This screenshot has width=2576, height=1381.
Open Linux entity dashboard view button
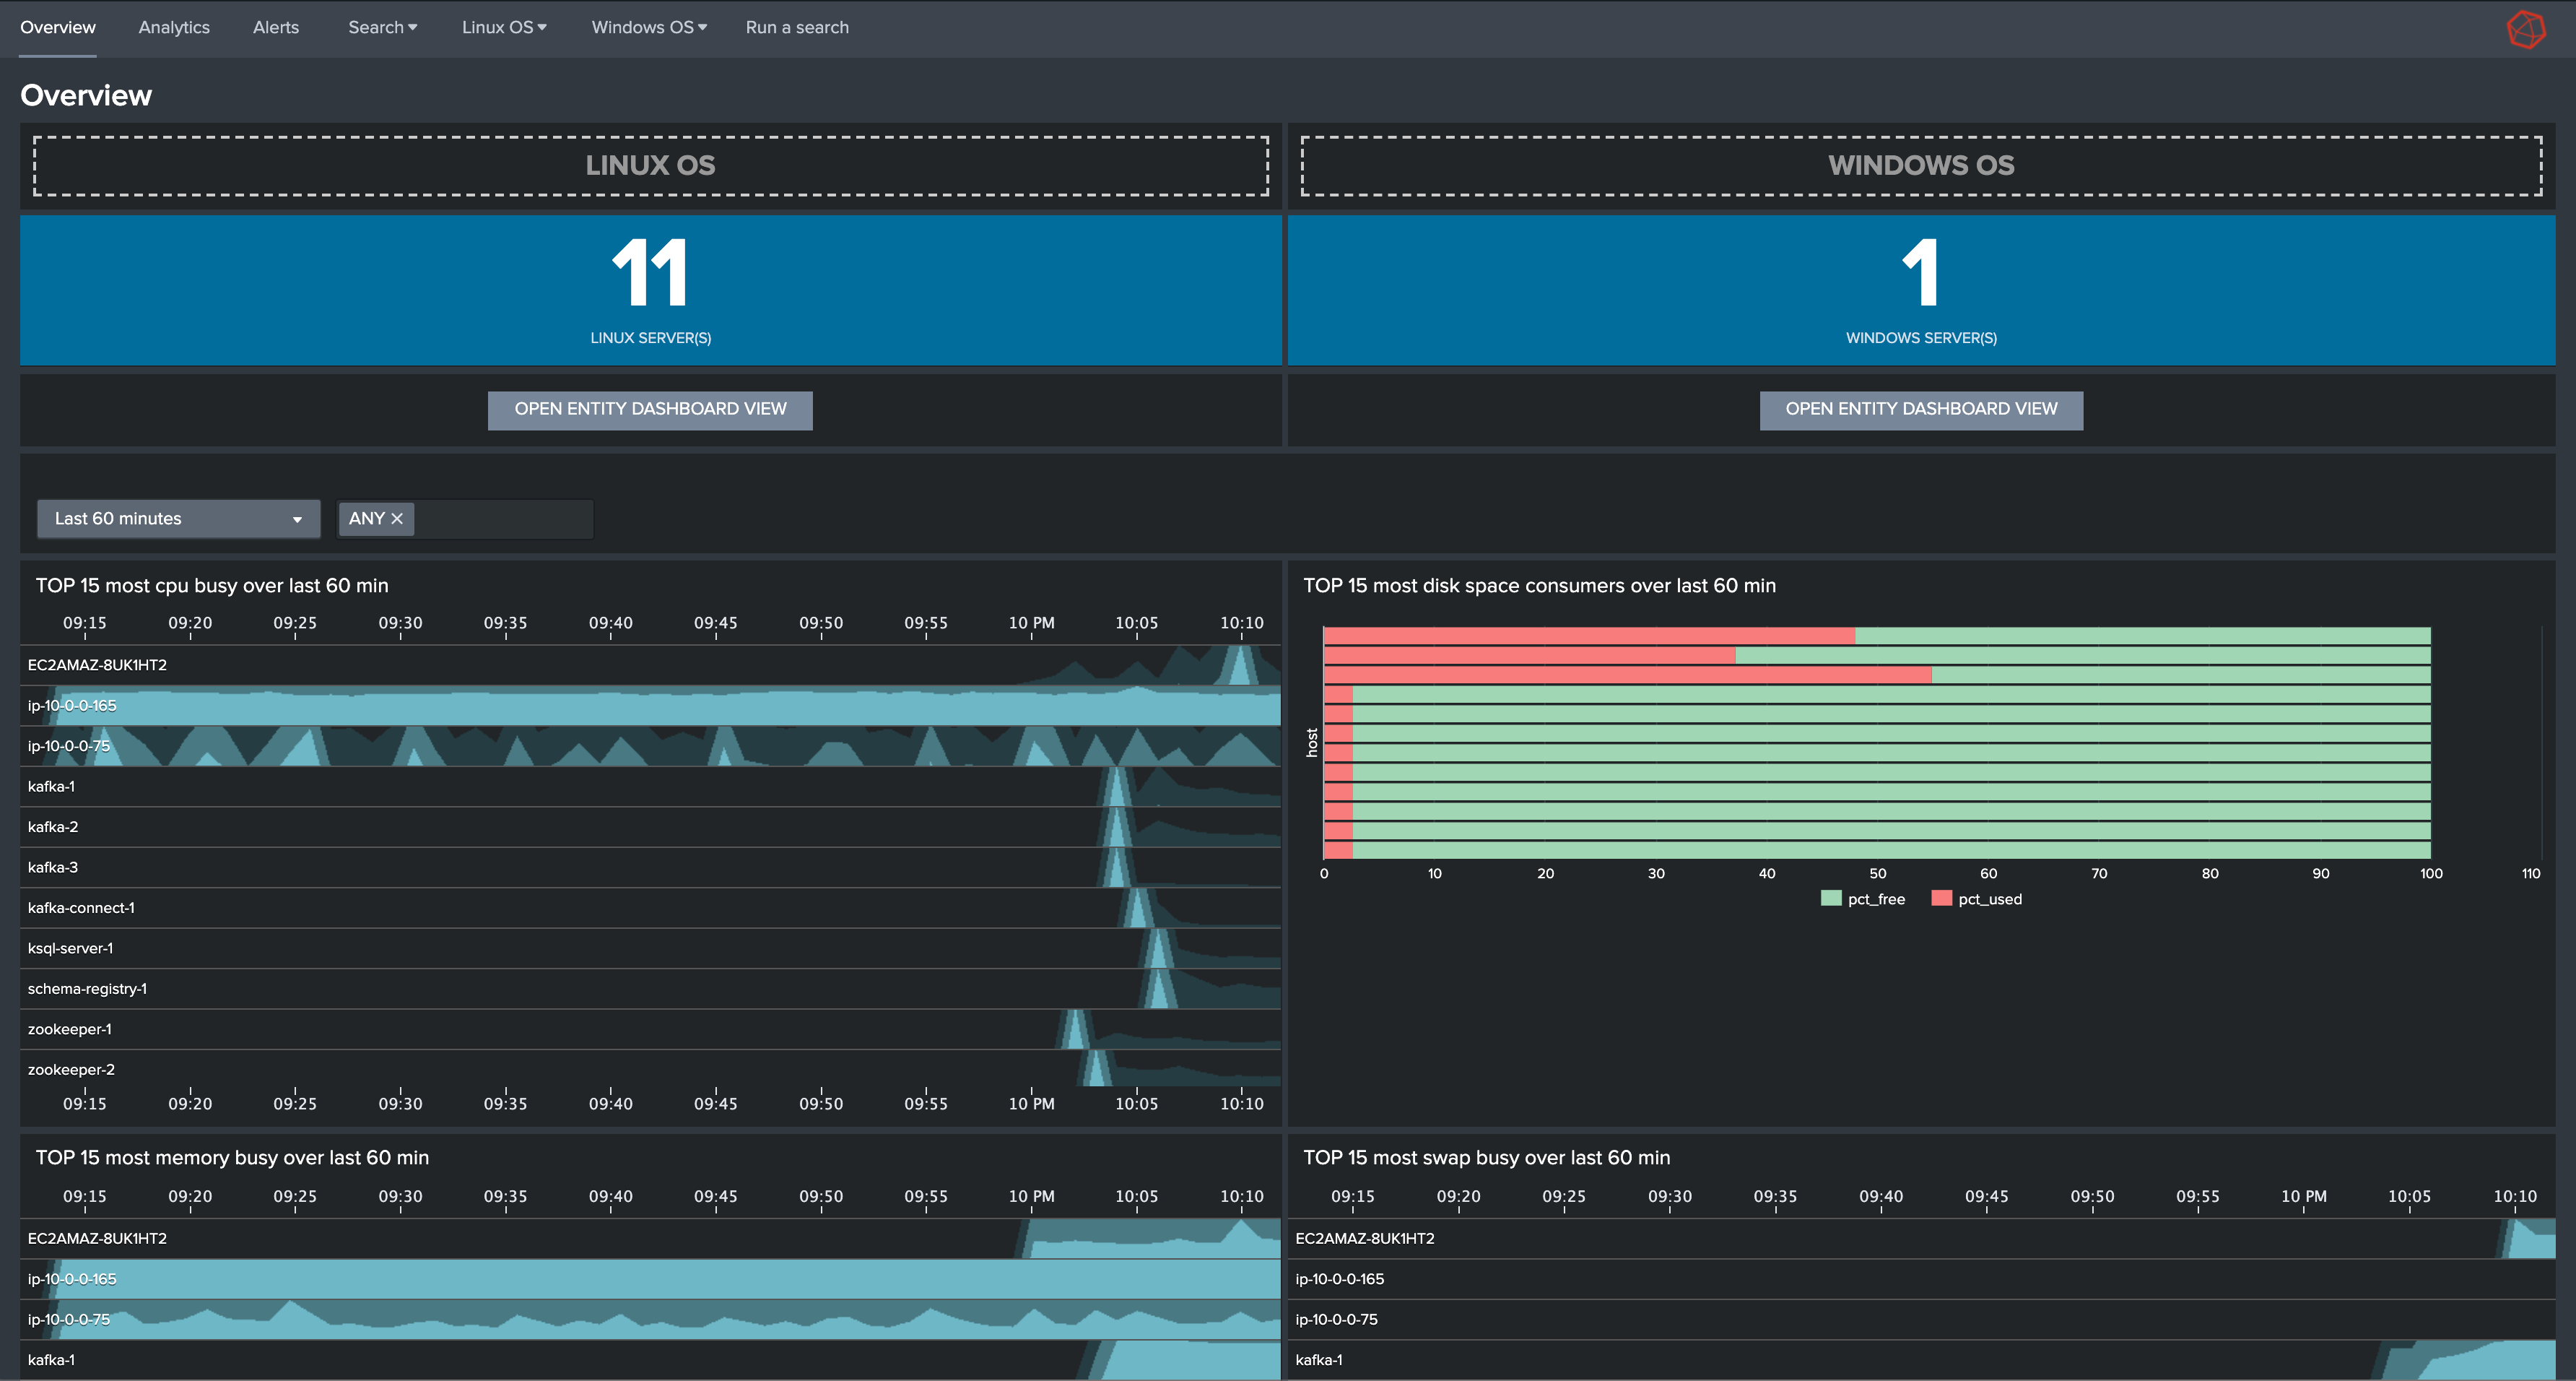click(650, 410)
